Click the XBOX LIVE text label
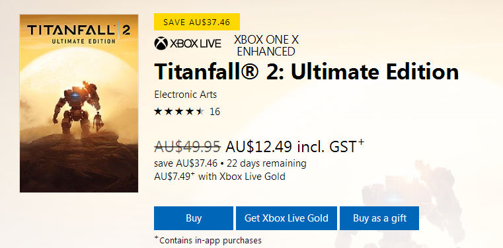 pos(195,43)
